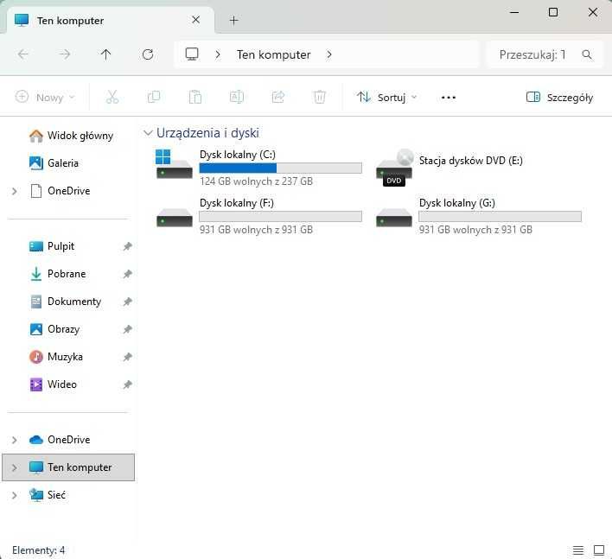Click the Paste clipboard icon
Screen dimensions: 612x559
(195, 97)
